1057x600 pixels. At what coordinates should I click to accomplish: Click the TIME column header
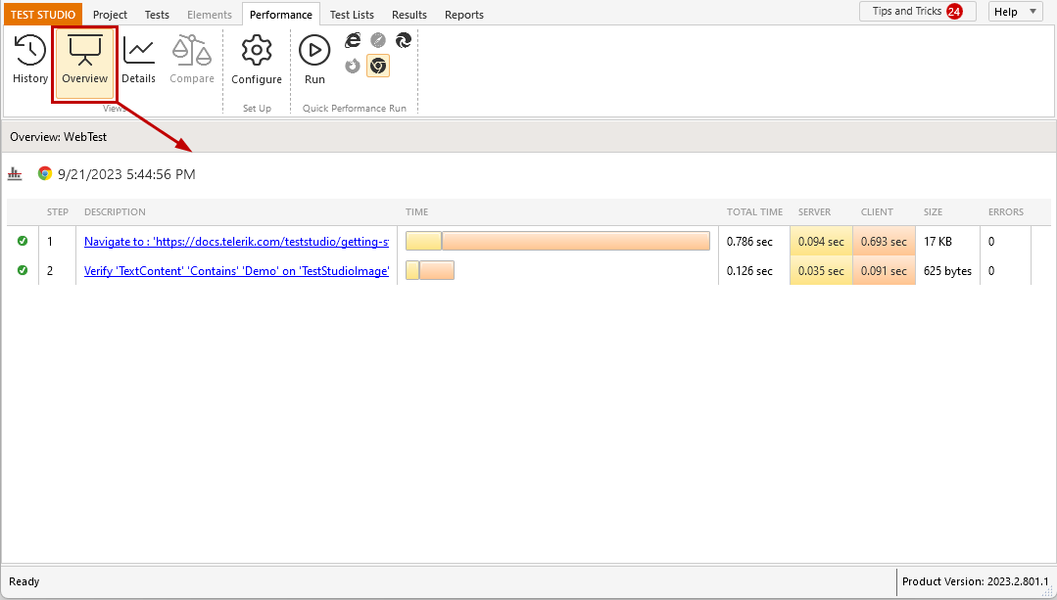(416, 212)
